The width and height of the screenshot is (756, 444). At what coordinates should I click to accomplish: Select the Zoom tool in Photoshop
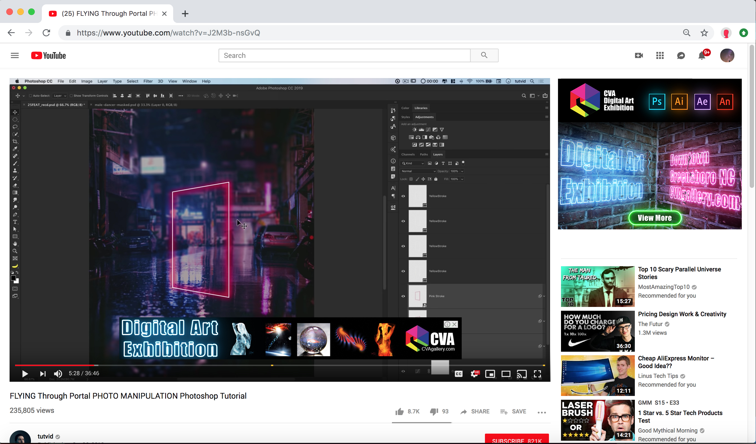[x=15, y=251]
